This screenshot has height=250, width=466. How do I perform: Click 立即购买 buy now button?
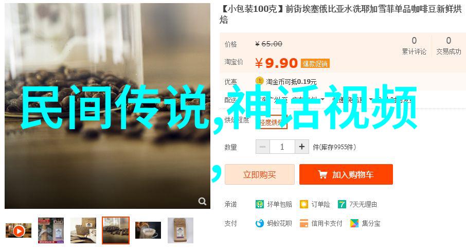259,174
